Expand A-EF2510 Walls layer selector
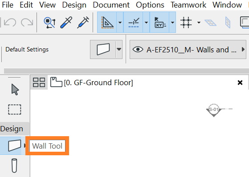 tap(188, 50)
